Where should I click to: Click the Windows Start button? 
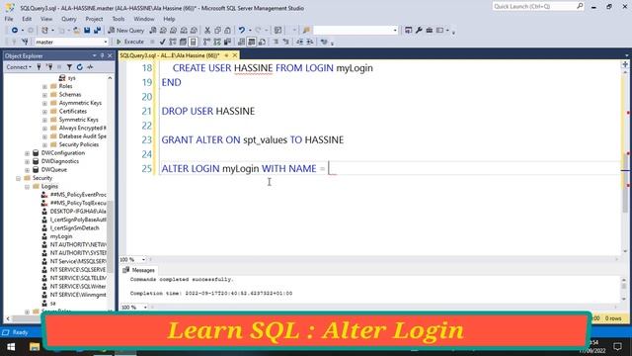pyautogui.click(x=11, y=347)
